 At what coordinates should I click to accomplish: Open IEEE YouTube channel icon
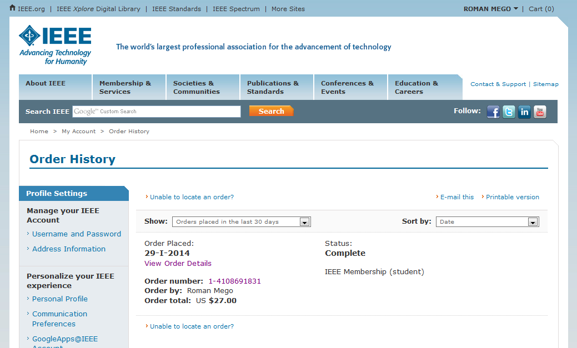[540, 112]
